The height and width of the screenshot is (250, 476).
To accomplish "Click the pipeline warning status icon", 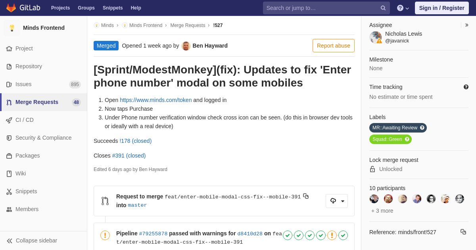I will coord(105,235).
